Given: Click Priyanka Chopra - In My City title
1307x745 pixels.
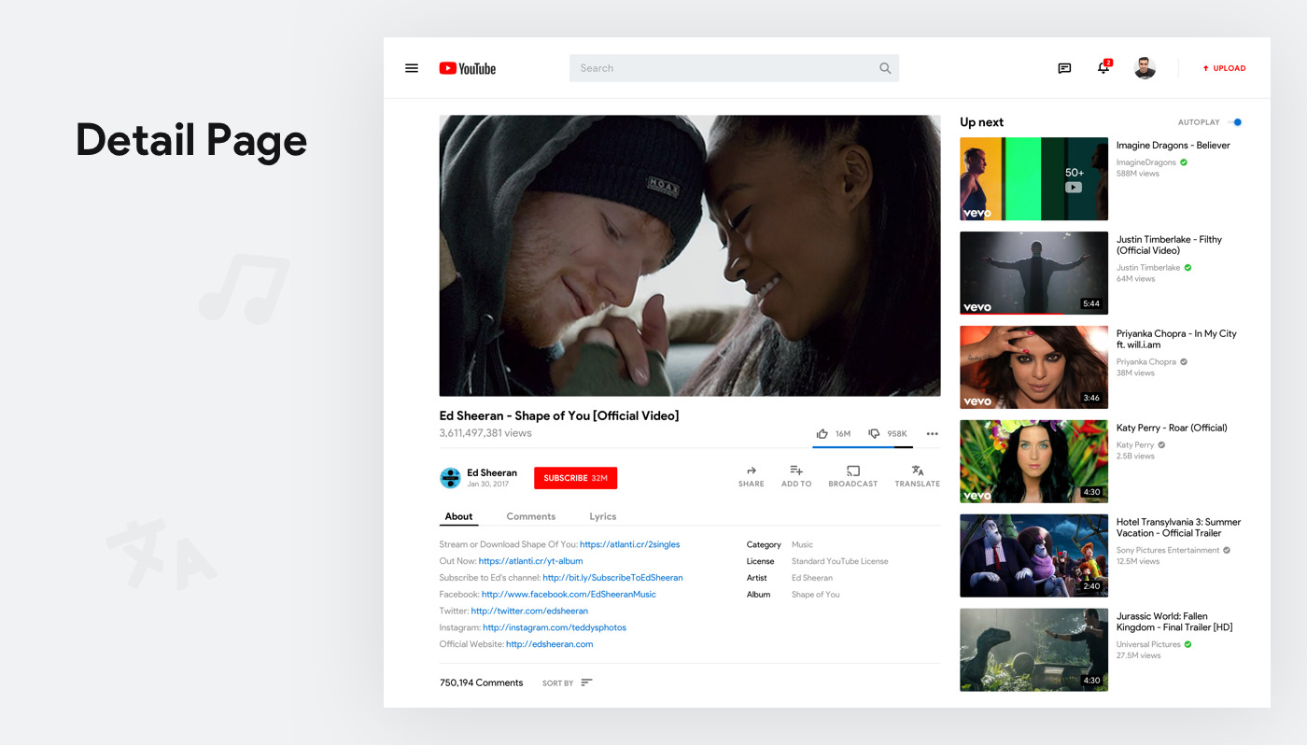Looking at the screenshot, I should (x=1176, y=339).
